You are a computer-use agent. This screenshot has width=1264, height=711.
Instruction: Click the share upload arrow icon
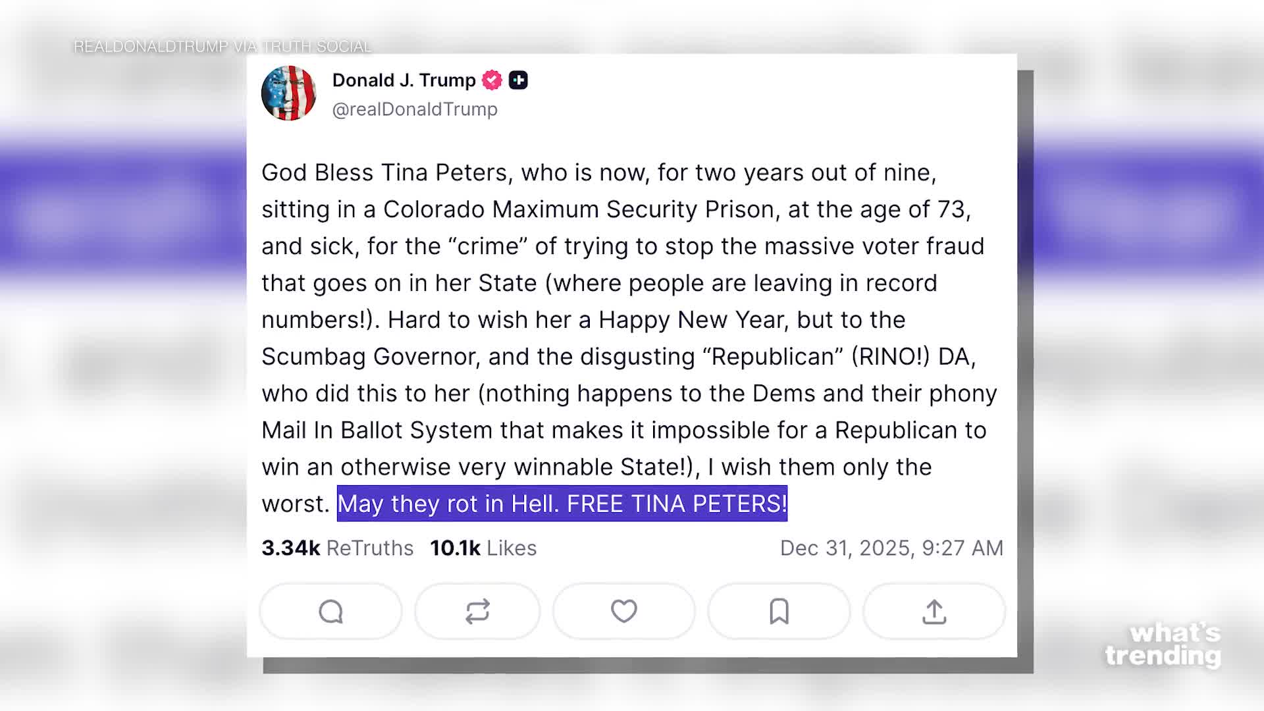click(x=933, y=611)
